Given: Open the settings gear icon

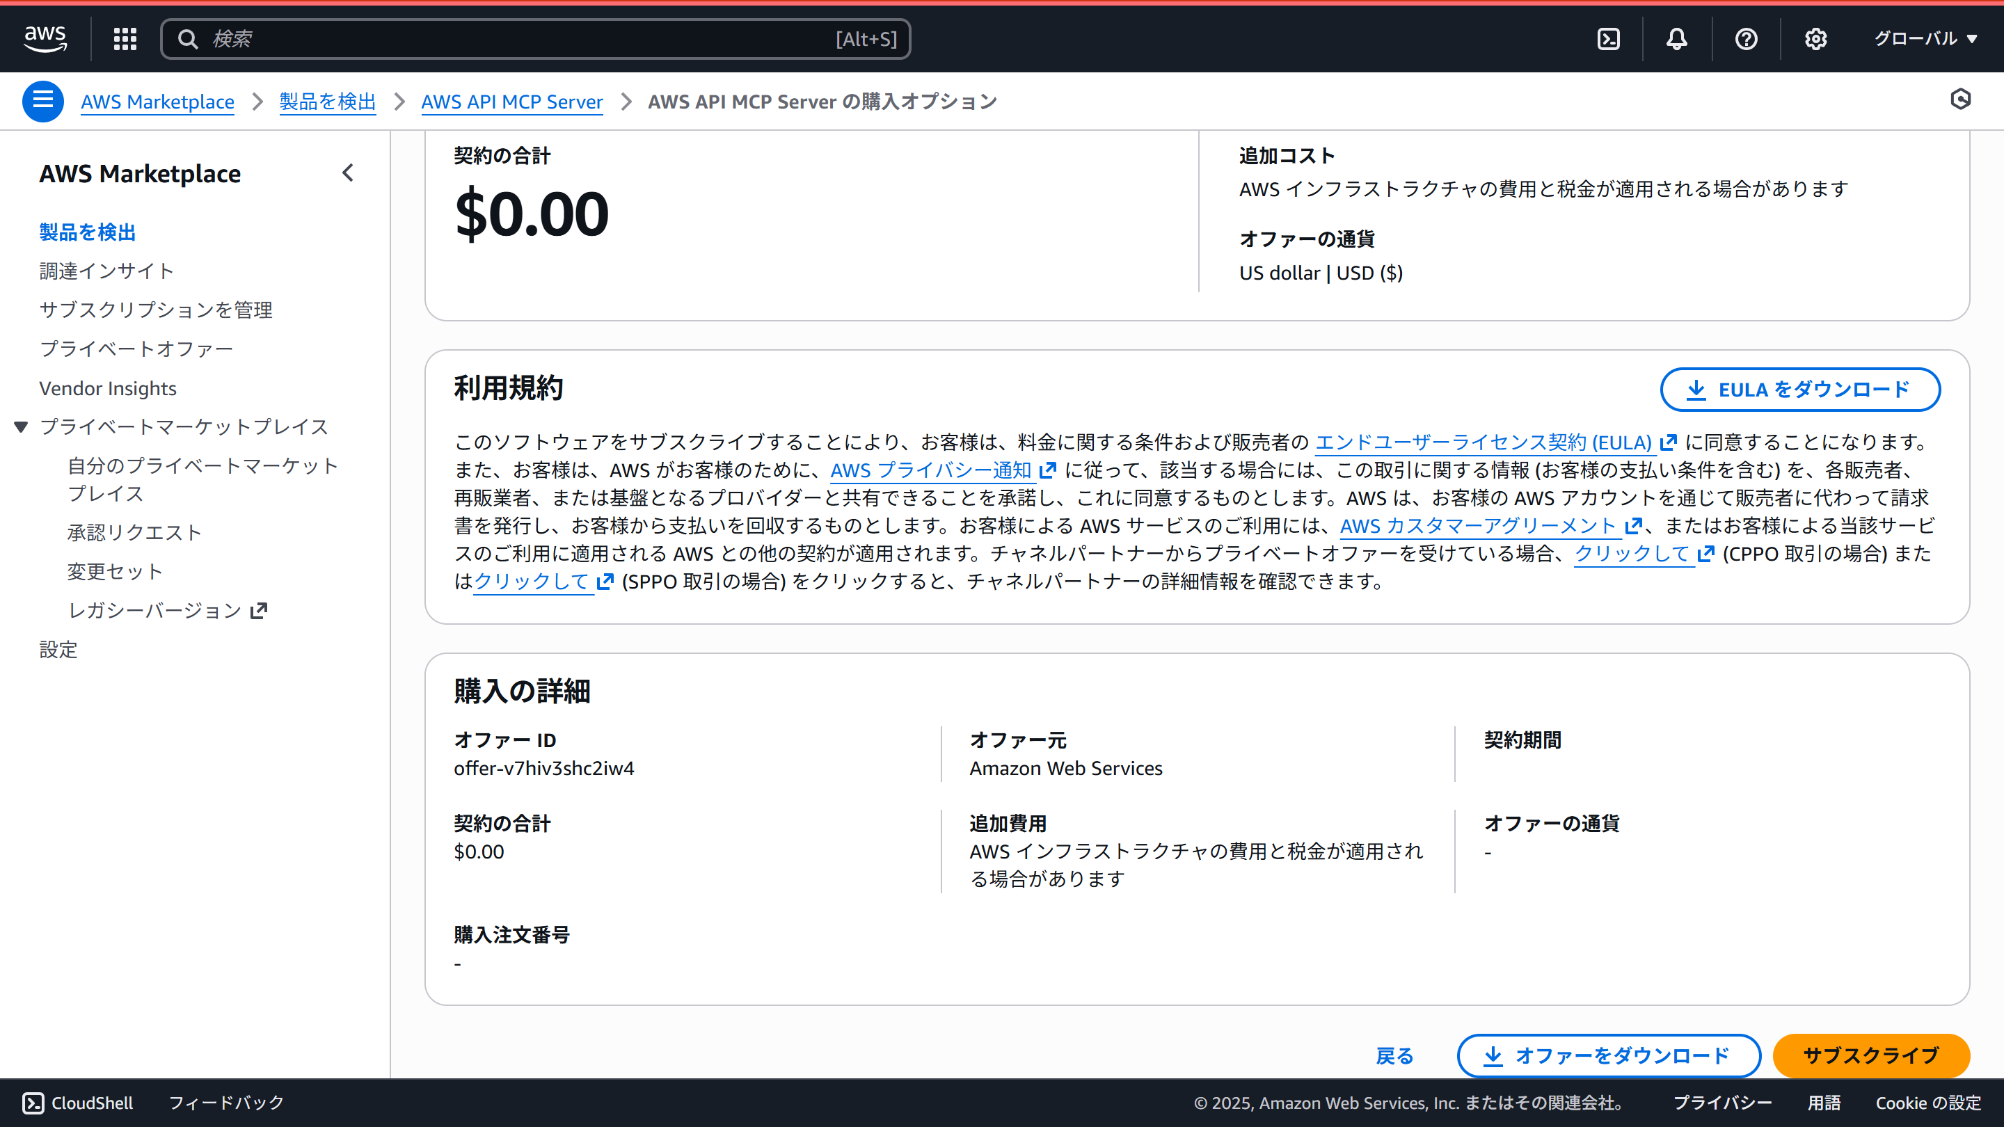Looking at the screenshot, I should tap(1815, 38).
